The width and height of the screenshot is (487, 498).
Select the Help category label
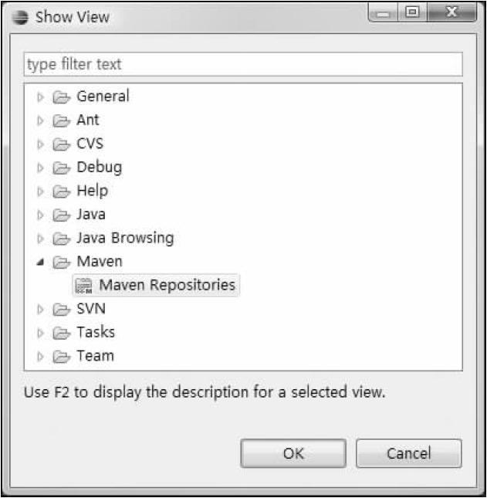click(92, 191)
